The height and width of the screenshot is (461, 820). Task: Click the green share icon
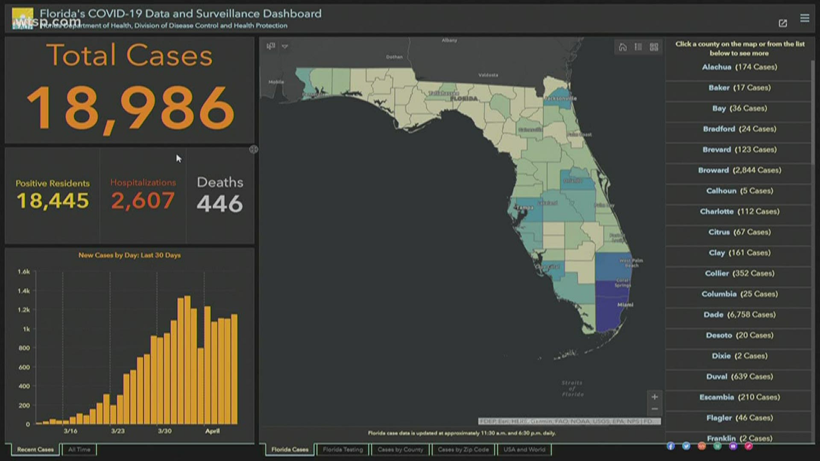pyautogui.click(x=717, y=446)
